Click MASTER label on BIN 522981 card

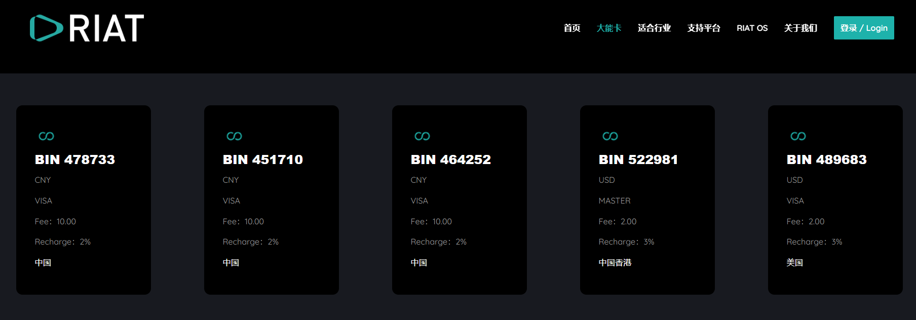coord(615,201)
